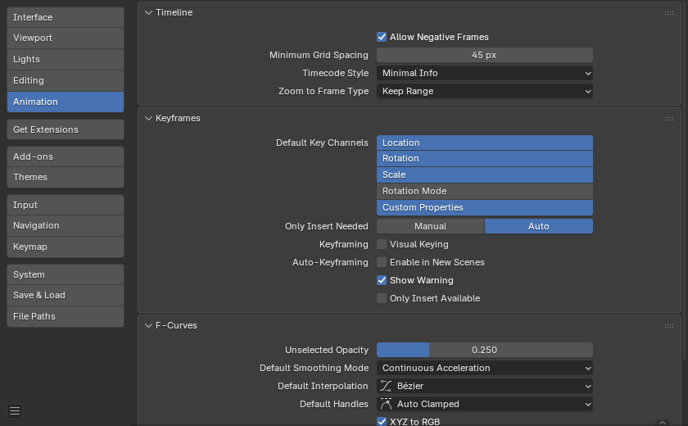The height and width of the screenshot is (426, 688).
Task: Click the Minimum Grid Spacing field
Action: tap(484, 55)
